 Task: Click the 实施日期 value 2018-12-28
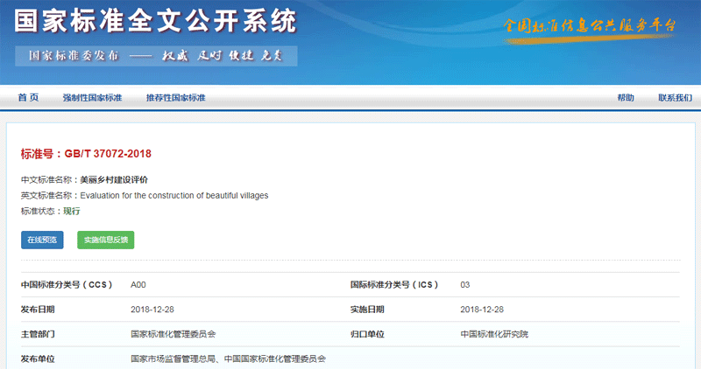tap(482, 310)
